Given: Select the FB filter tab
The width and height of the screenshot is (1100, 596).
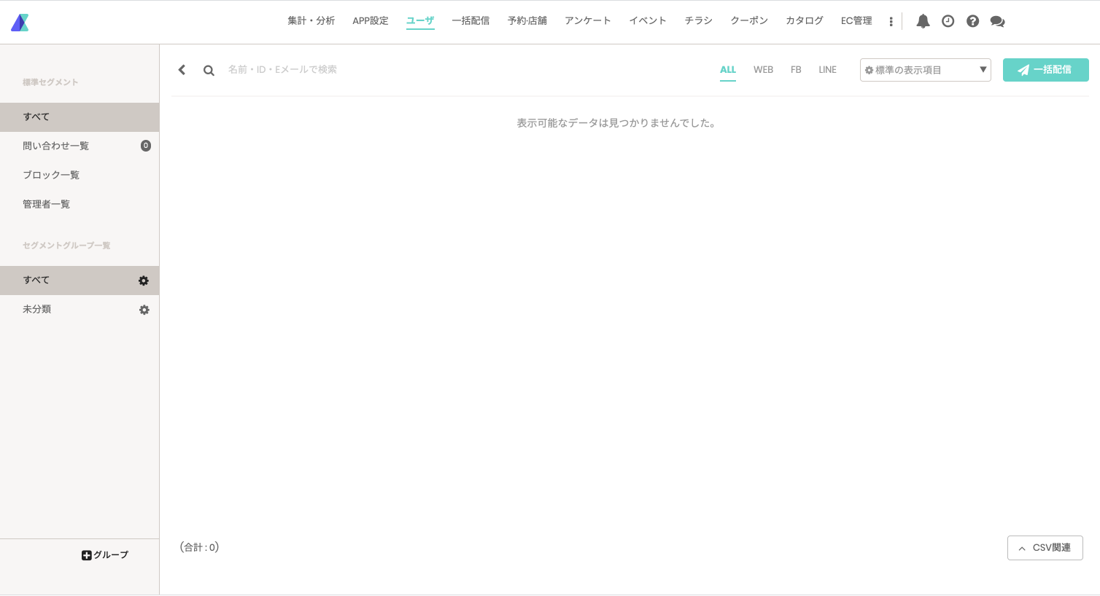Looking at the screenshot, I should [796, 70].
